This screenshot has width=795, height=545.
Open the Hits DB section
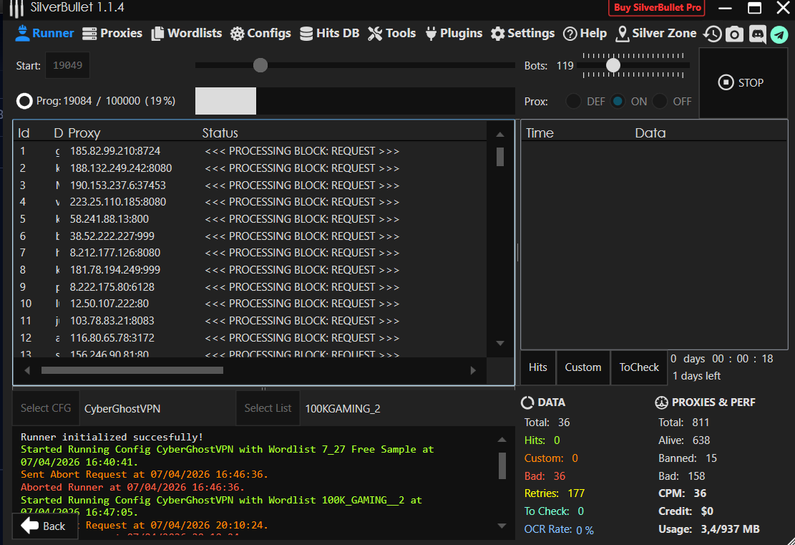(x=329, y=33)
